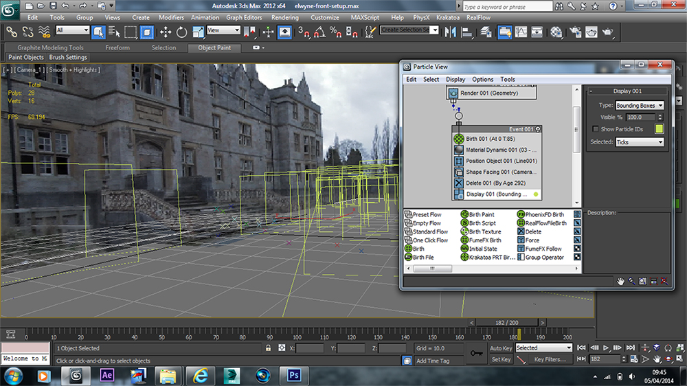Open the Display Type Bounding Boxes dropdown
The image size is (687, 386).
tap(640, 105)
